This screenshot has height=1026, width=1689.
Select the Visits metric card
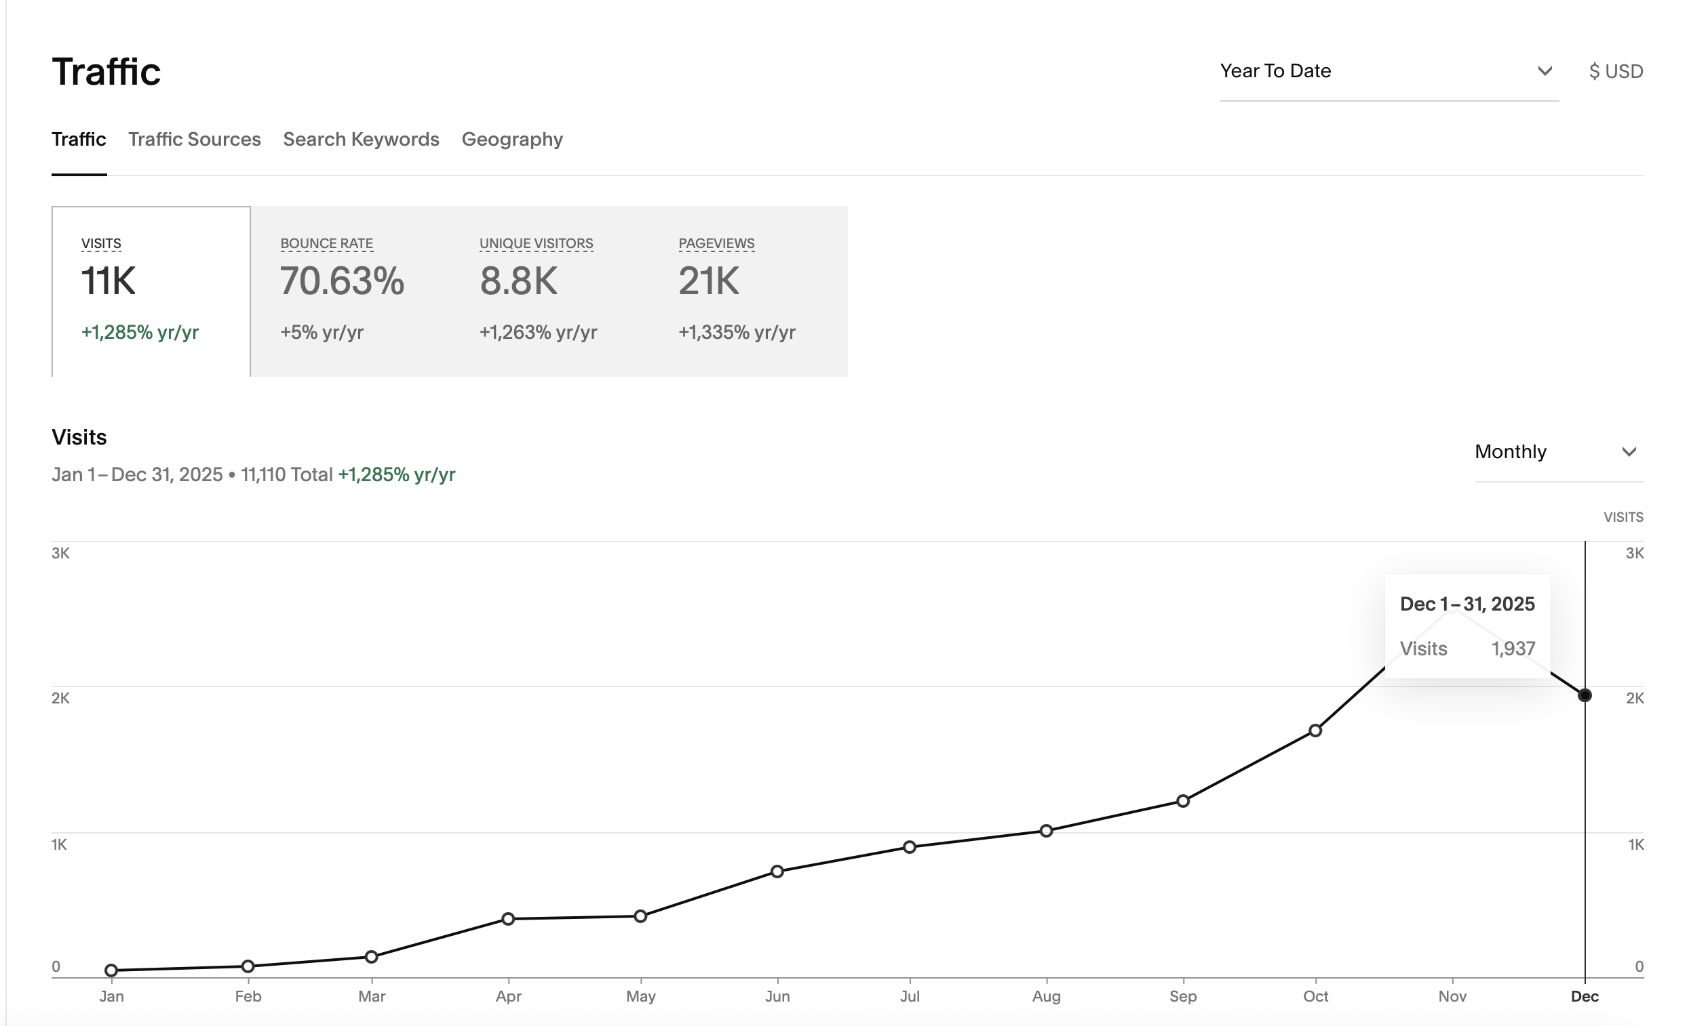point(151,291)
